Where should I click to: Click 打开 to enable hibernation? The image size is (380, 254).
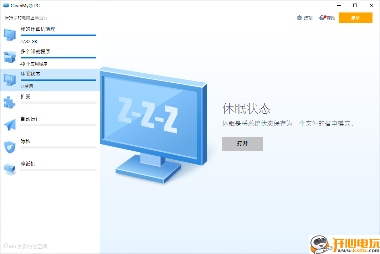coord(242,144)
